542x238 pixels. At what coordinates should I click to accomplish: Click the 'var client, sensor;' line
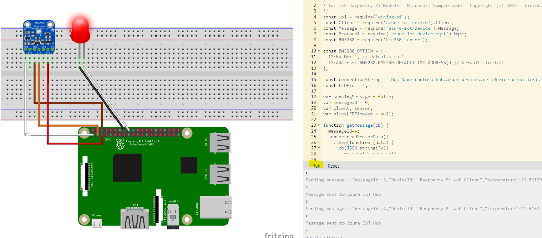pyautogui.click(x=348, y=108)
